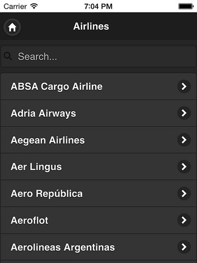Tap the Aerolineas Argentinas chevron

(x=184, y=247)
